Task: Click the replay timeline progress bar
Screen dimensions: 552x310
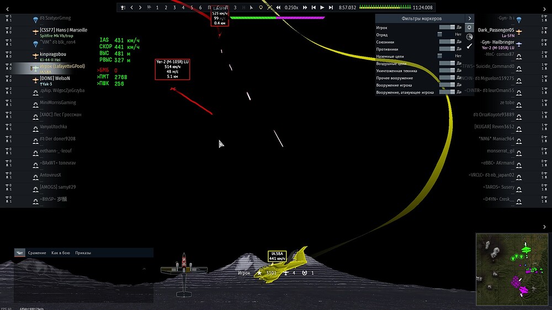Action: (385, 7)
